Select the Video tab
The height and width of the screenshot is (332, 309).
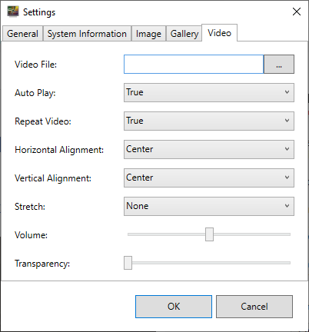pyautogui.click(x=220, y=33)
